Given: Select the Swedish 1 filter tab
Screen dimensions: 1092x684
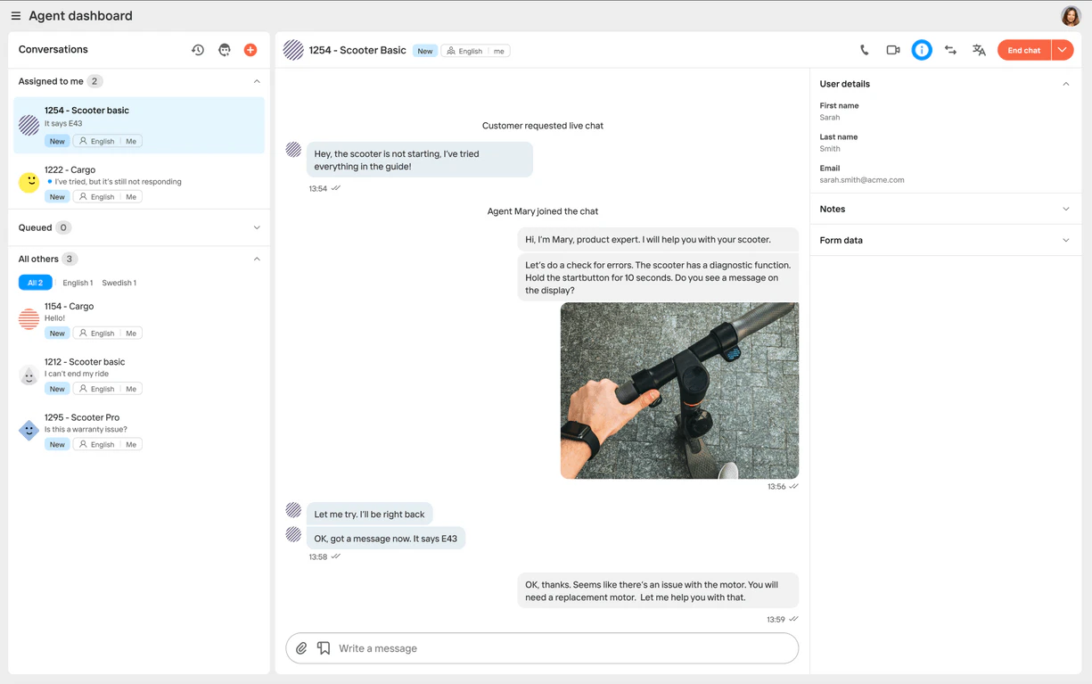Looking at the screenshot, I should [x=119, y=283].
